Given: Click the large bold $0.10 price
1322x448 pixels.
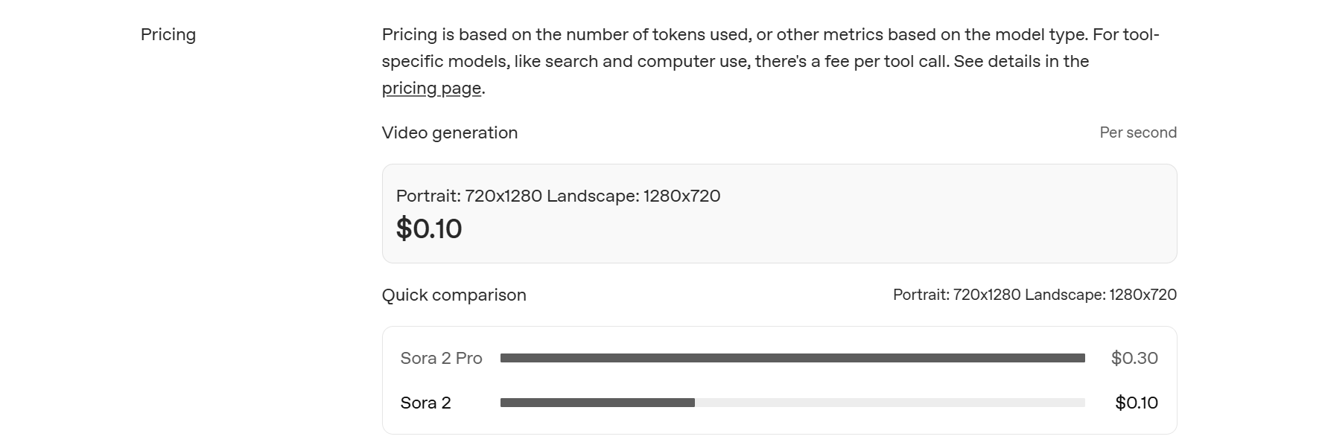Looking at the screenshot, I should pyautogui.click(x=429, y=229).
